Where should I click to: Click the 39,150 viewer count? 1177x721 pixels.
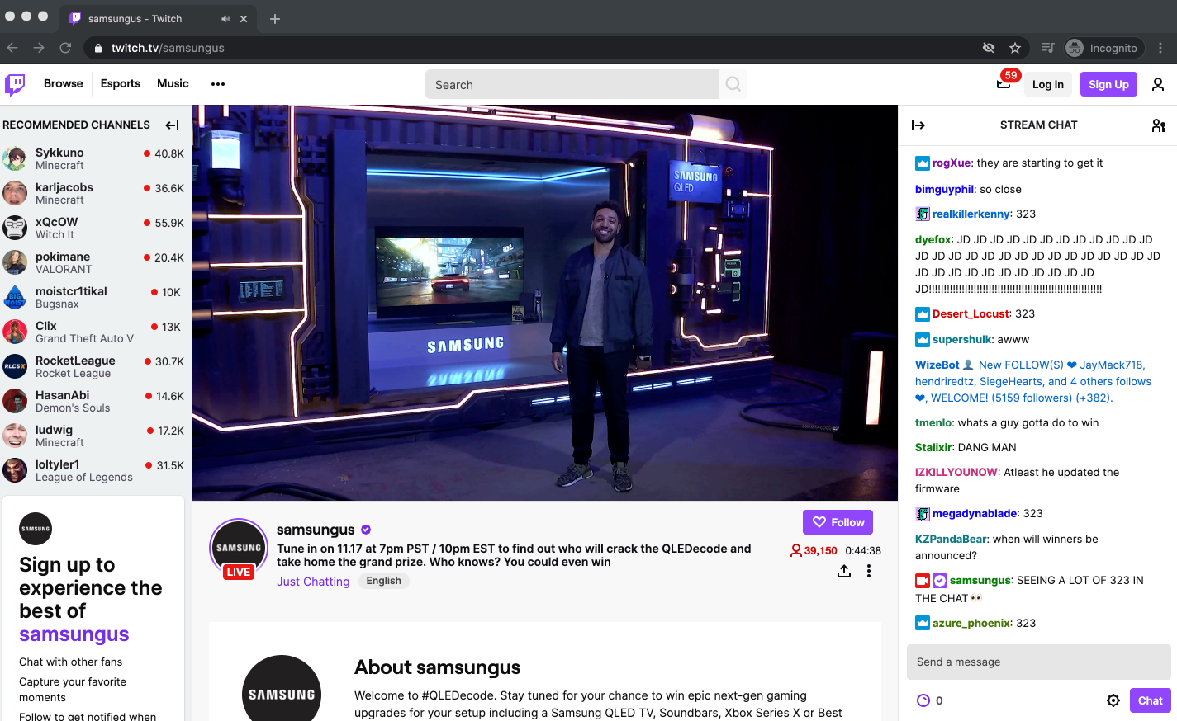(x=814, y=550)
